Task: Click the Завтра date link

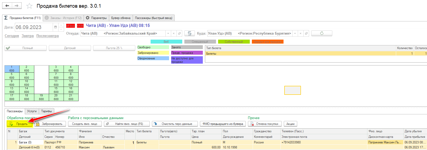Action: (28, 36)
